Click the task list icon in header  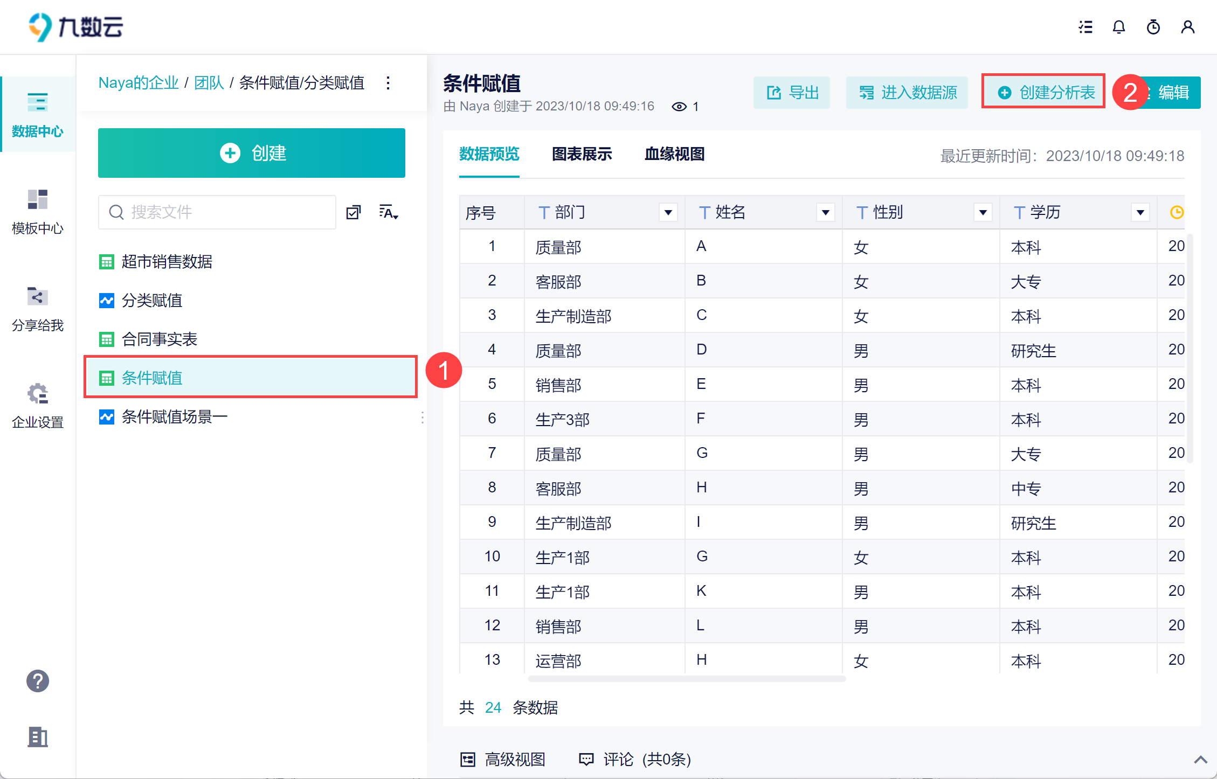pyautogui.click(x=1085, y=27)
